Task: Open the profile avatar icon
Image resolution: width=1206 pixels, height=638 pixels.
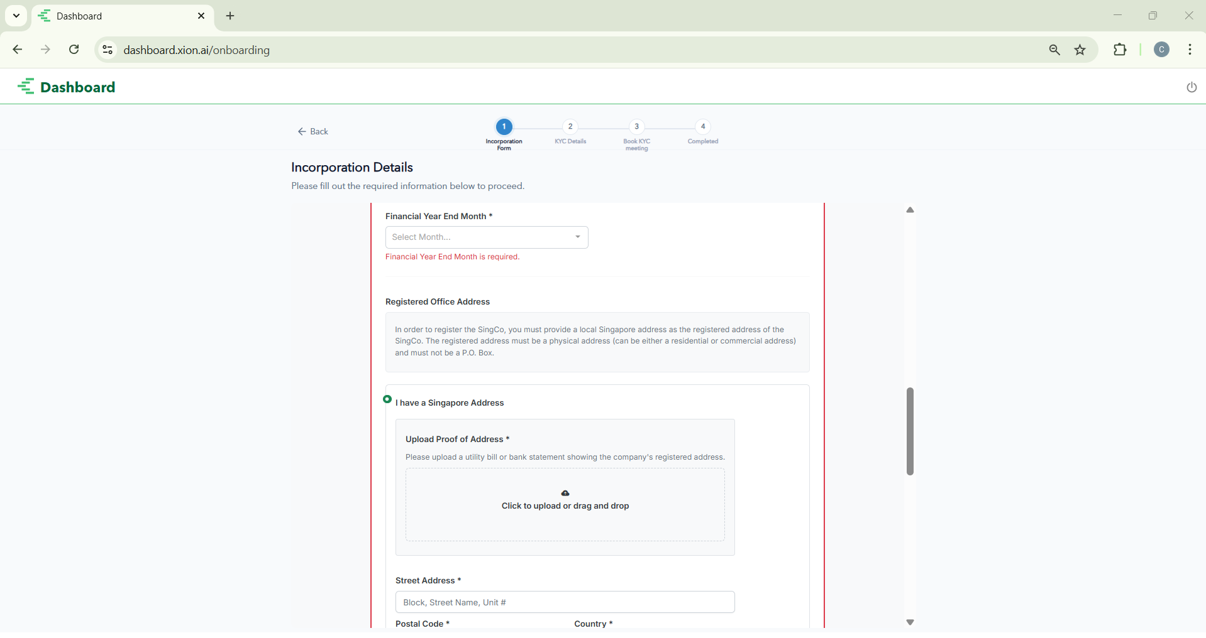Action: (x=1161, y=50)
